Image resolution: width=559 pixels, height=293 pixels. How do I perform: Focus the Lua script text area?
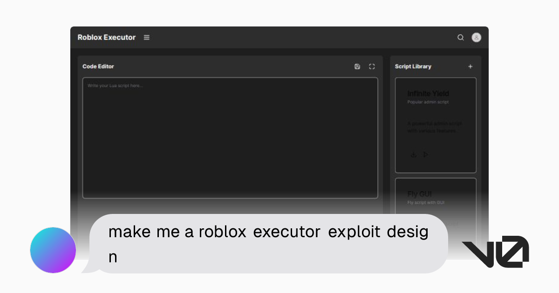(x=230, y=138)
